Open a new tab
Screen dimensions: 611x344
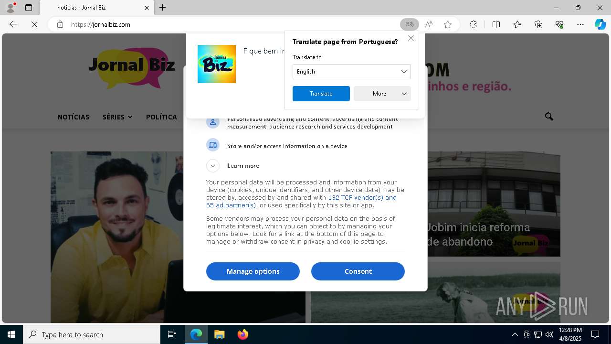163,8
